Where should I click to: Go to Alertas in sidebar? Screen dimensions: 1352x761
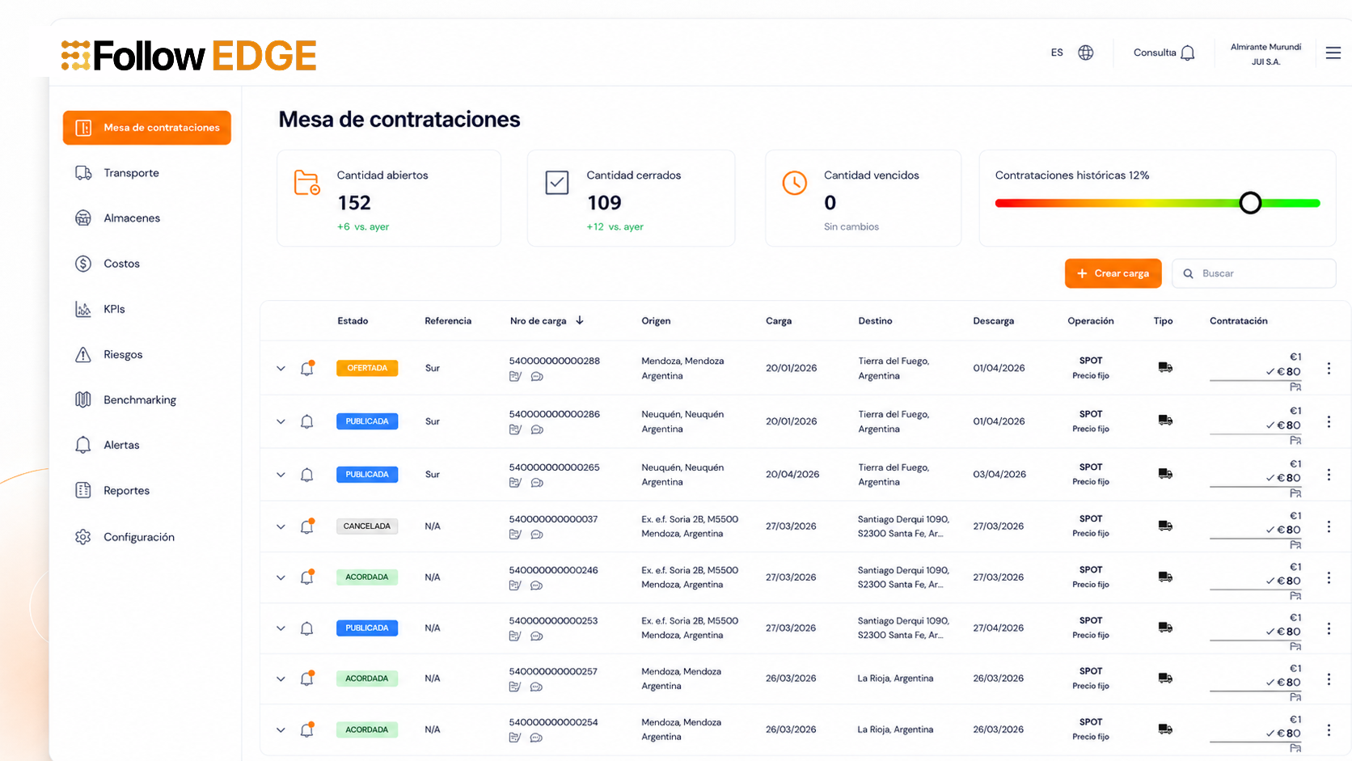108,445
